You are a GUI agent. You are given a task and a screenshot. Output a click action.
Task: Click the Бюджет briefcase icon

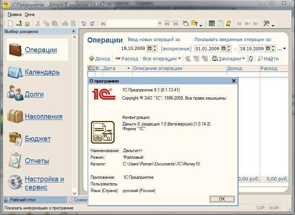16,139
